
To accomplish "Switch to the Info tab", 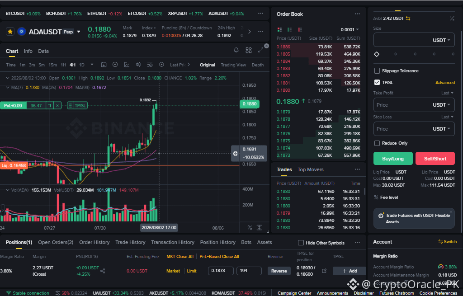I will pyautogui.click(x=28, y=51).
